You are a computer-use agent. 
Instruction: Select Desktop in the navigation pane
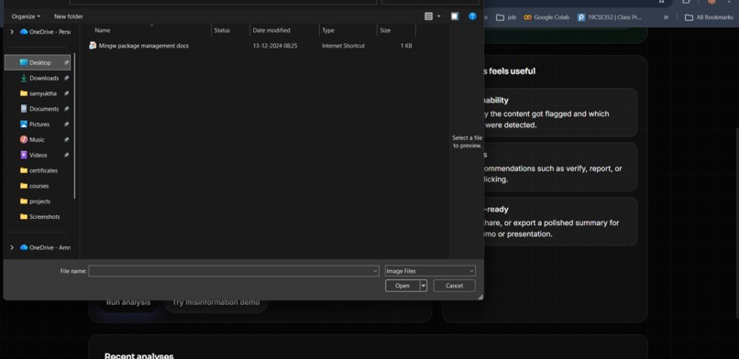[x=38, y=62]
